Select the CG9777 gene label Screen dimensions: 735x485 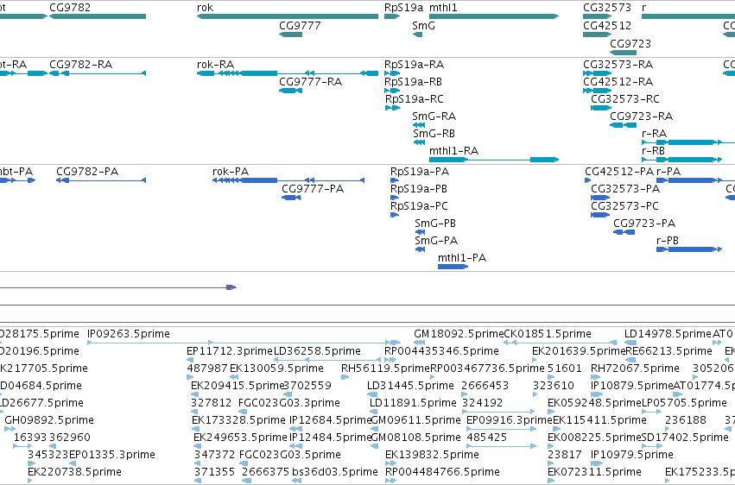pyautogui.click(x=300, y=25)
